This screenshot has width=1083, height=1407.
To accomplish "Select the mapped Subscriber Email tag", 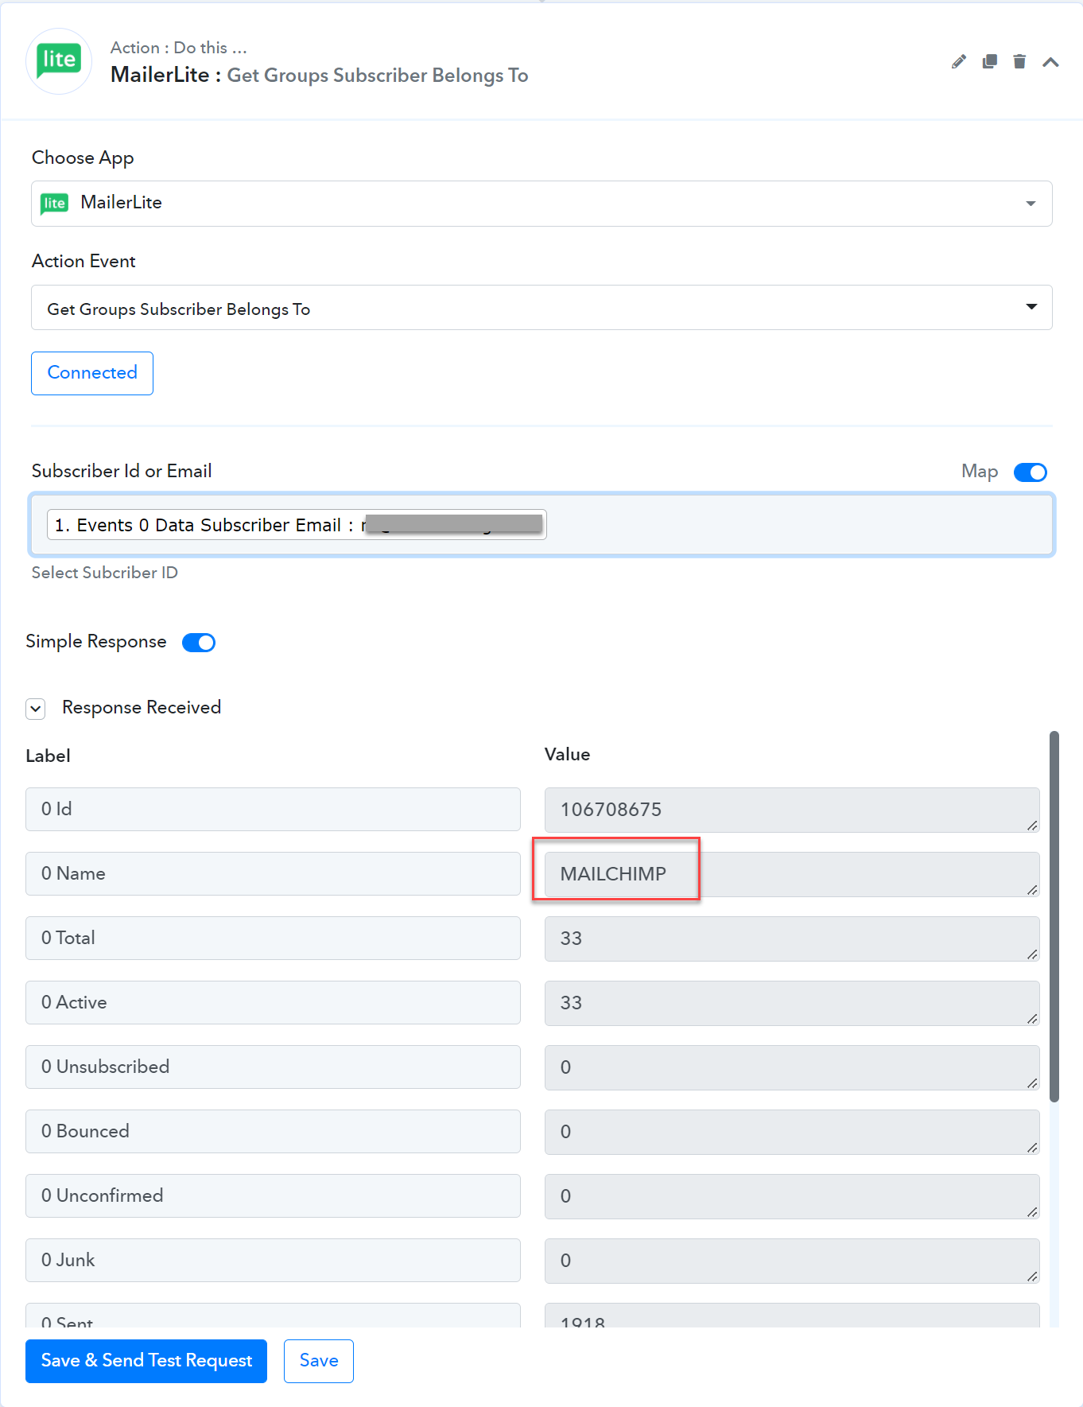I will (x=297, y=525).
